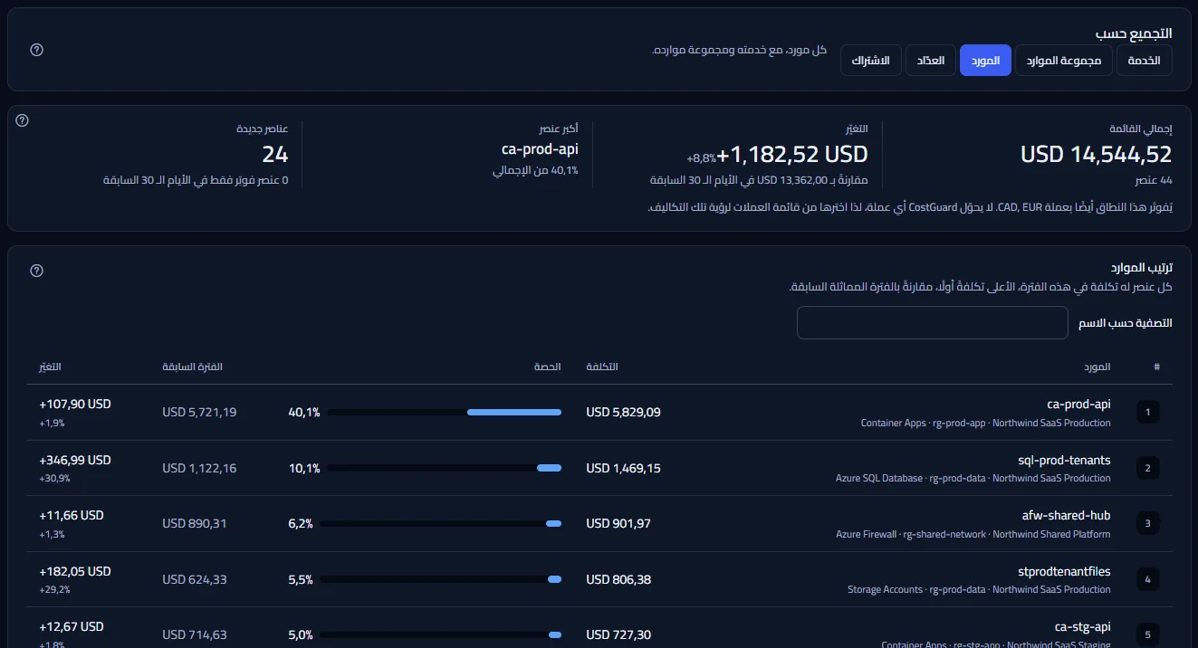
Task: Group by العدّاد
Action: (931, 61)
